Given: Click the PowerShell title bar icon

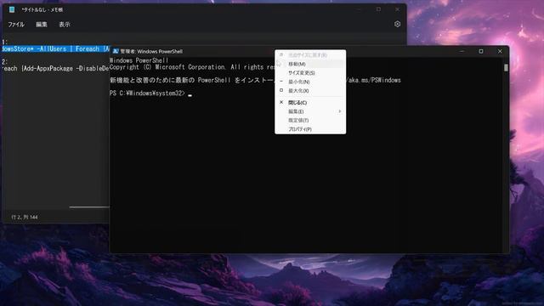Looking at the screenshot, I should point(116,51).
